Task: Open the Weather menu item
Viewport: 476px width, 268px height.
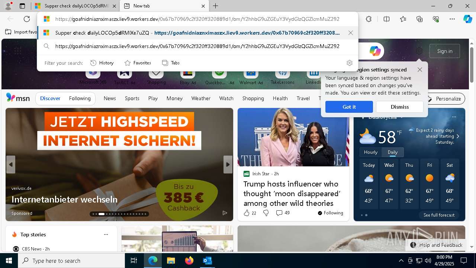Action: (x=201, y=98)
